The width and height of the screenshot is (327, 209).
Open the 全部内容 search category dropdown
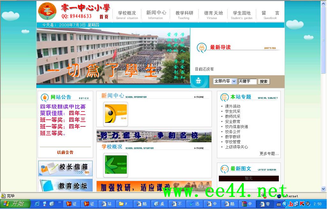[225, 81]
